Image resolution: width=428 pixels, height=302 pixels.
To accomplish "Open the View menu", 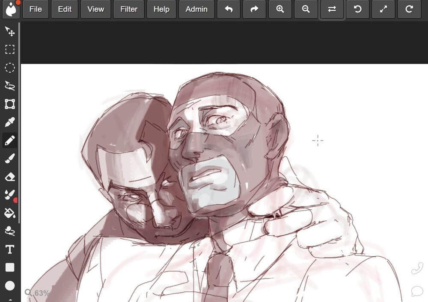I will (x=96, y=9).
